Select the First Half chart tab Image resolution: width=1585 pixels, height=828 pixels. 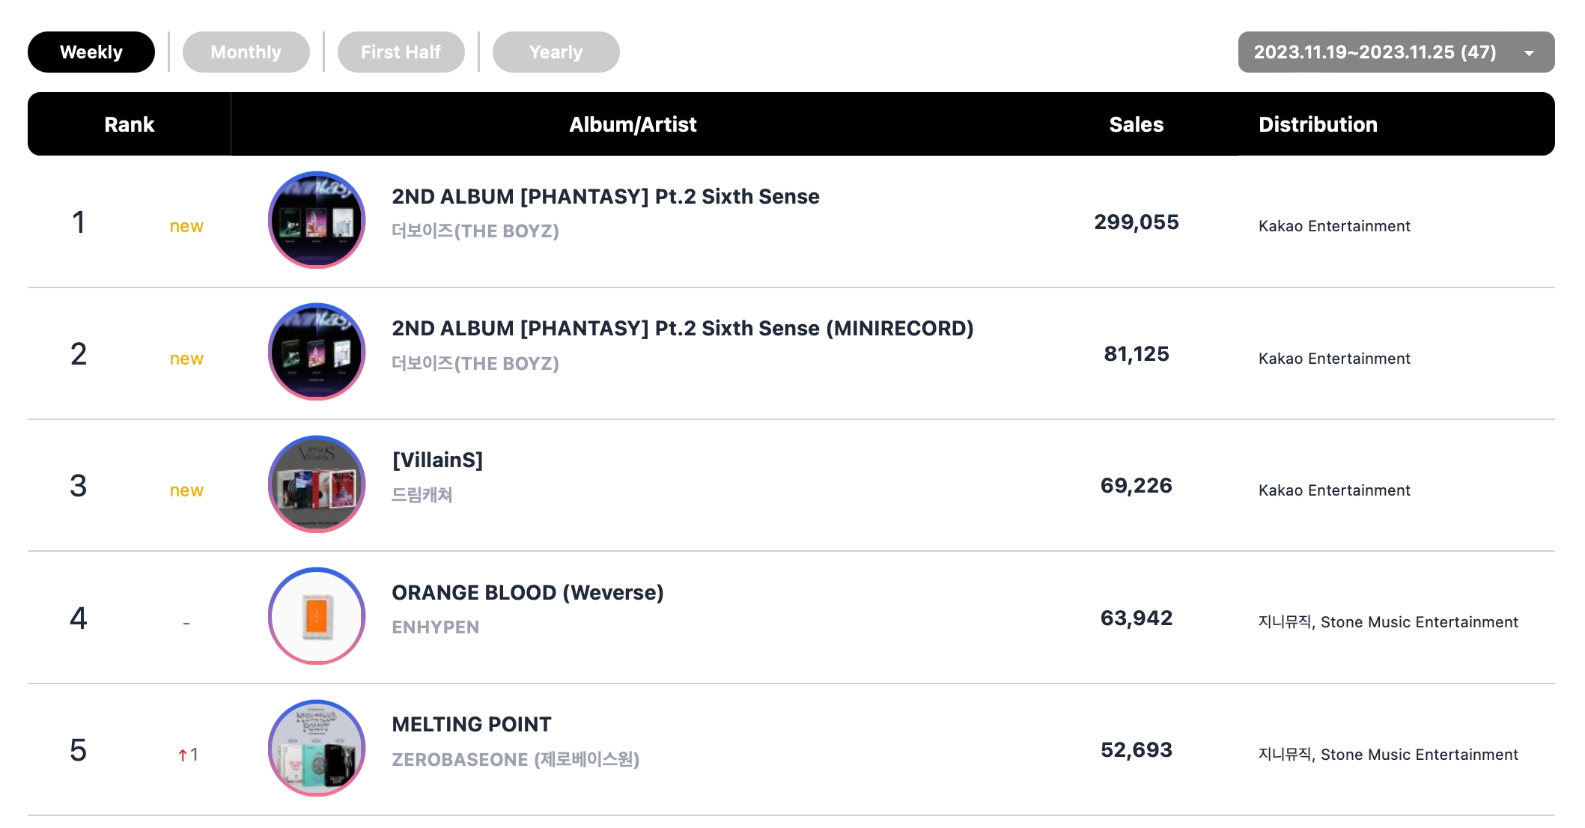point(401,52)
